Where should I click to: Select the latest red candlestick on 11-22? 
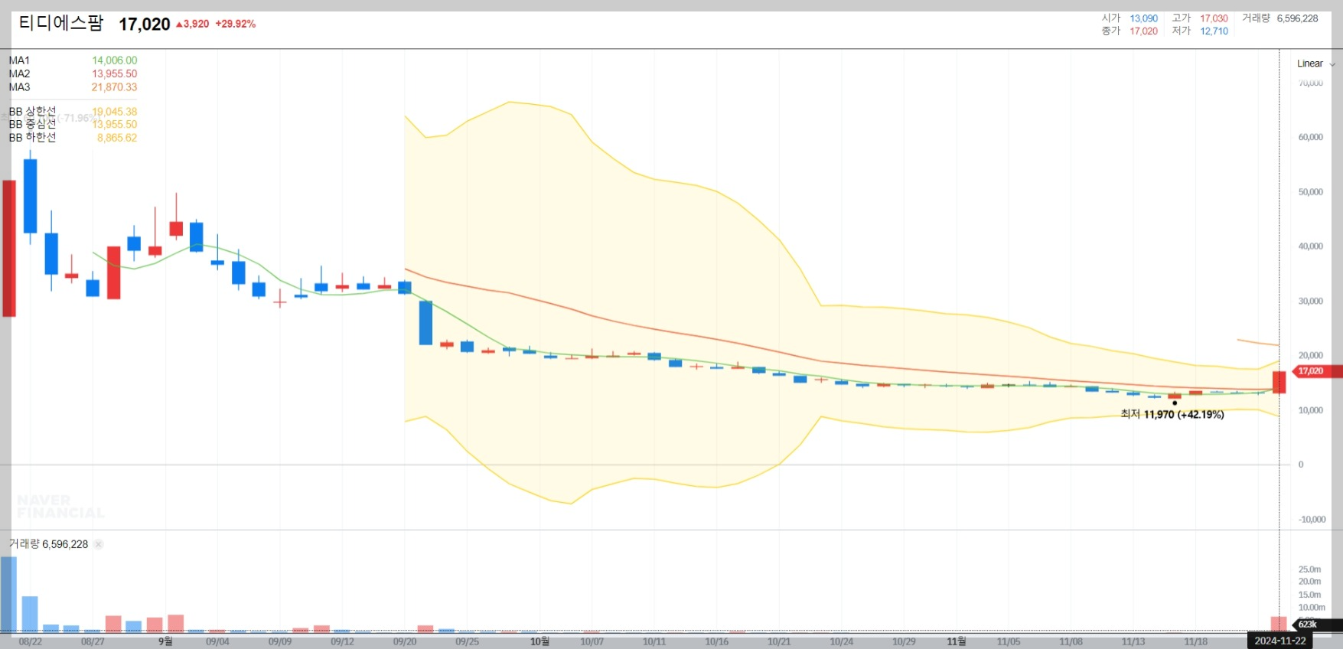click(1279, 382)
